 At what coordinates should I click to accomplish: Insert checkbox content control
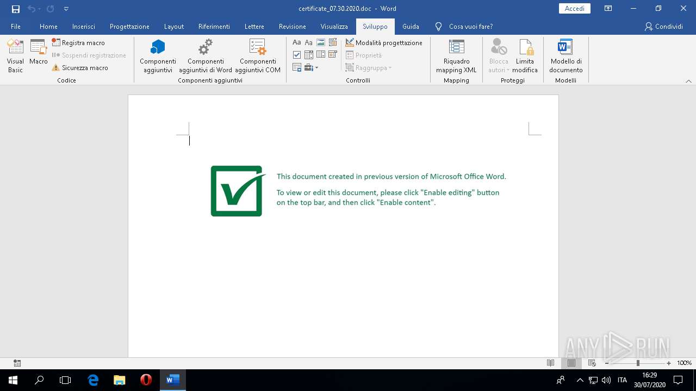pyautogui.click(x=297, y=55)
